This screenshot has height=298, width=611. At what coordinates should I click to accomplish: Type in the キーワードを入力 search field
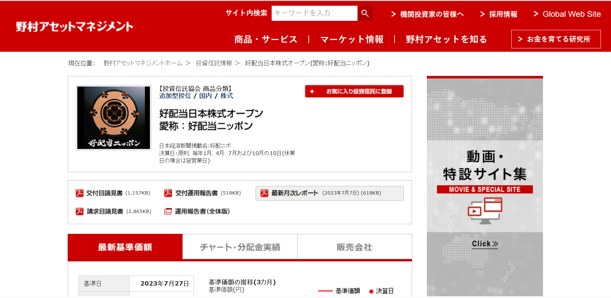314,13
